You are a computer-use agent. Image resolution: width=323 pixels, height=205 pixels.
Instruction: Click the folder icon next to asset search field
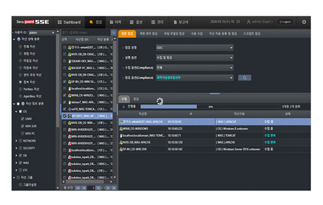pos(113,33)
